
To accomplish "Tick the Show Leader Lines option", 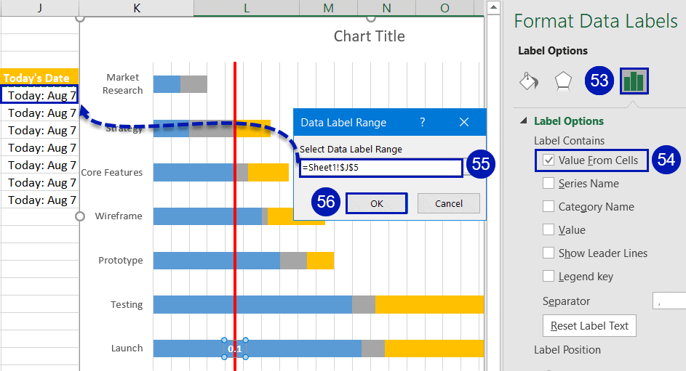I will pos(548,253).
